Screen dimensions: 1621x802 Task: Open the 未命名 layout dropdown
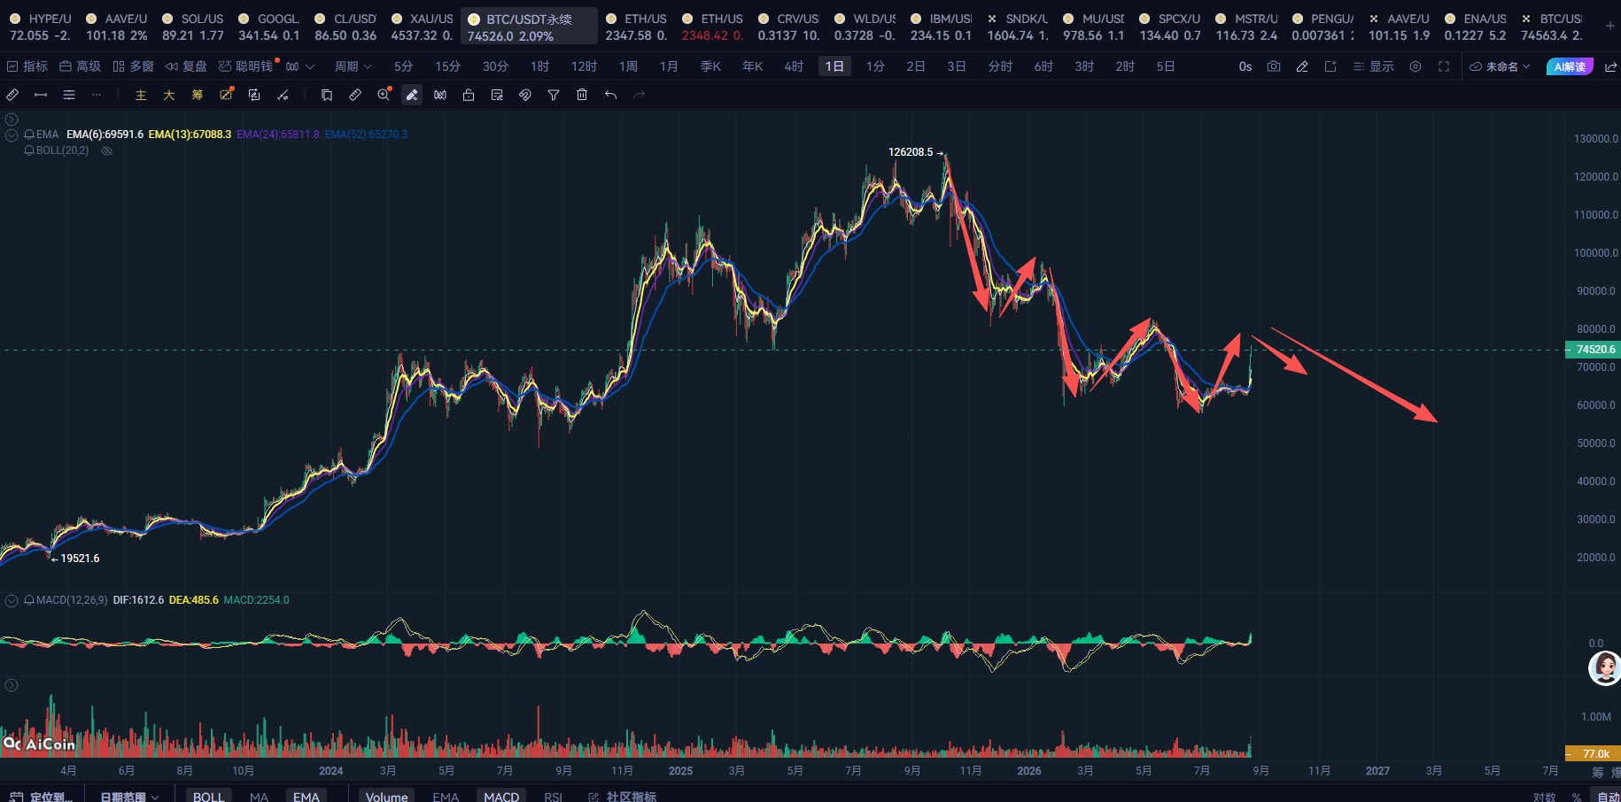[1500, 66]
